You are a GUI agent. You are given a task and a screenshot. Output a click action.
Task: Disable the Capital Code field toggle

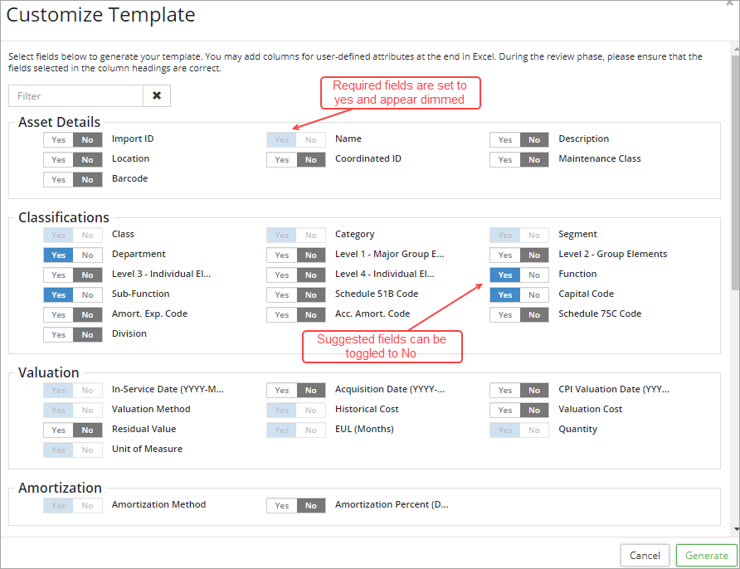(533, 294)
